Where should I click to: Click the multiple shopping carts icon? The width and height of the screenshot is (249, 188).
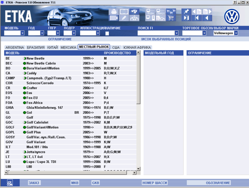coord(171,12)
